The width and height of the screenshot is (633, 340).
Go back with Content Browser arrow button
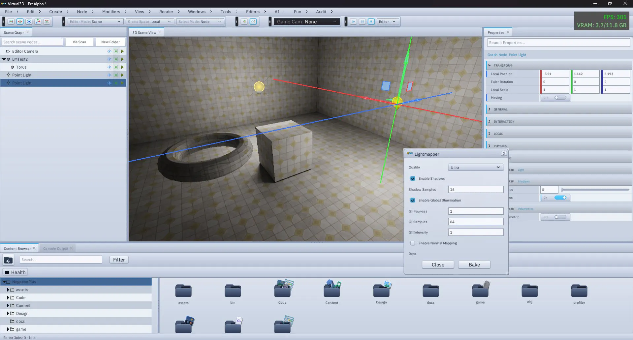click(x=8, y=260)
